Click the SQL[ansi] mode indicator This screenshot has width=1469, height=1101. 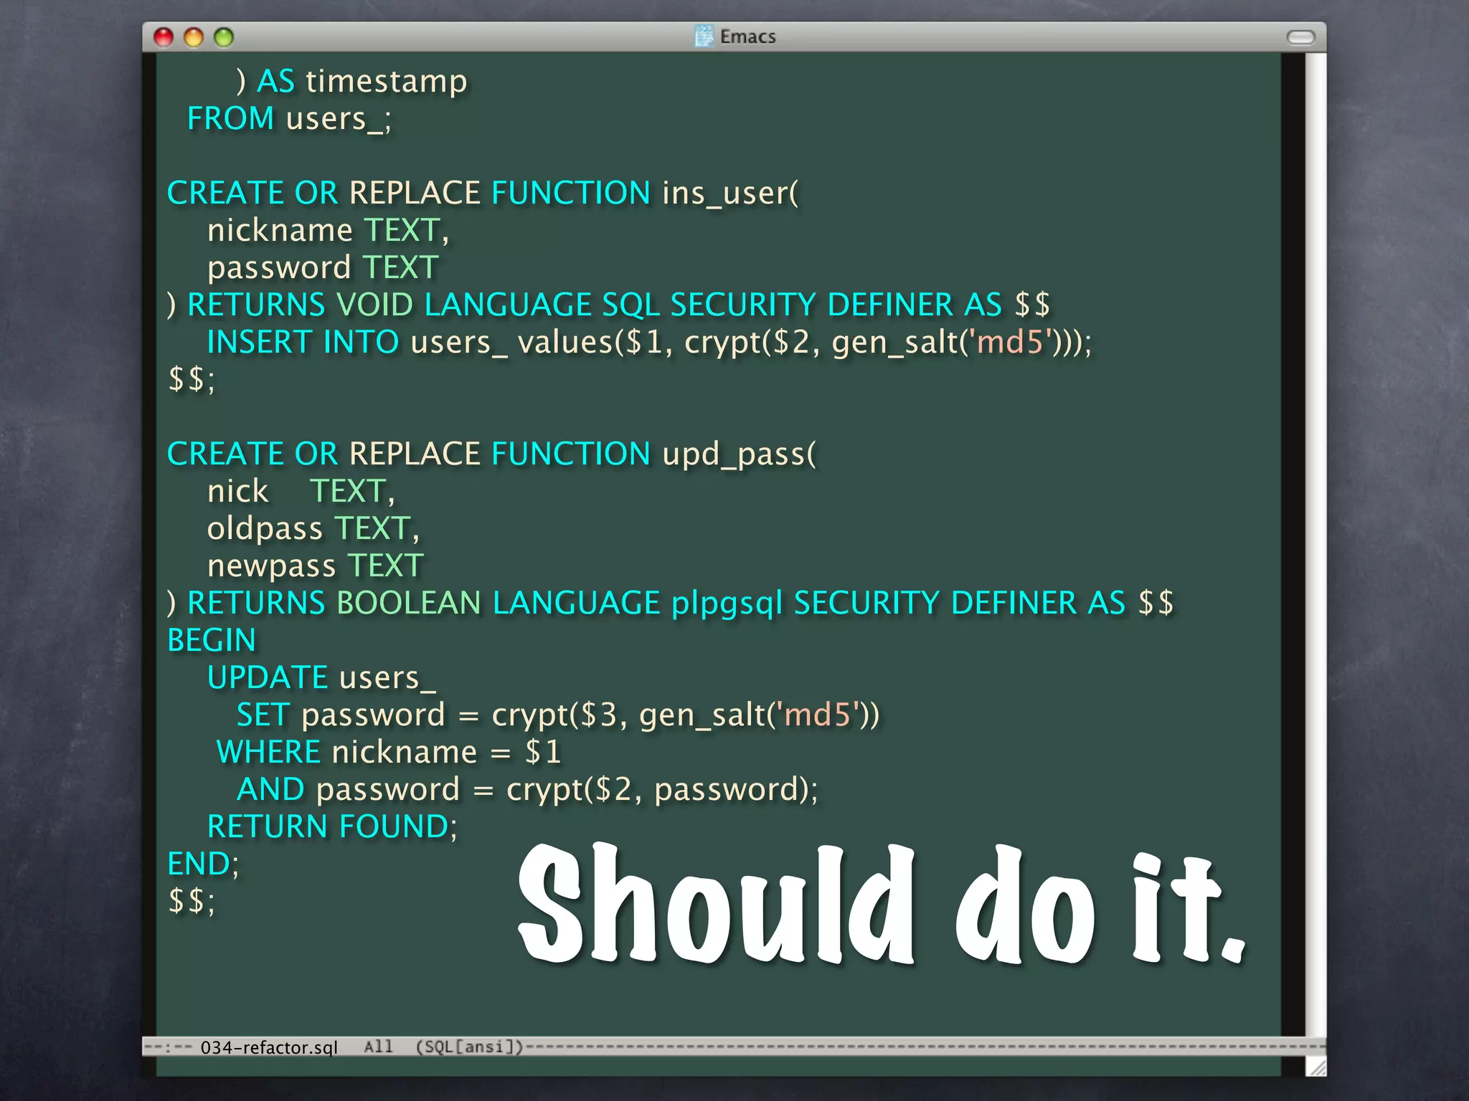coord(470,1047)
